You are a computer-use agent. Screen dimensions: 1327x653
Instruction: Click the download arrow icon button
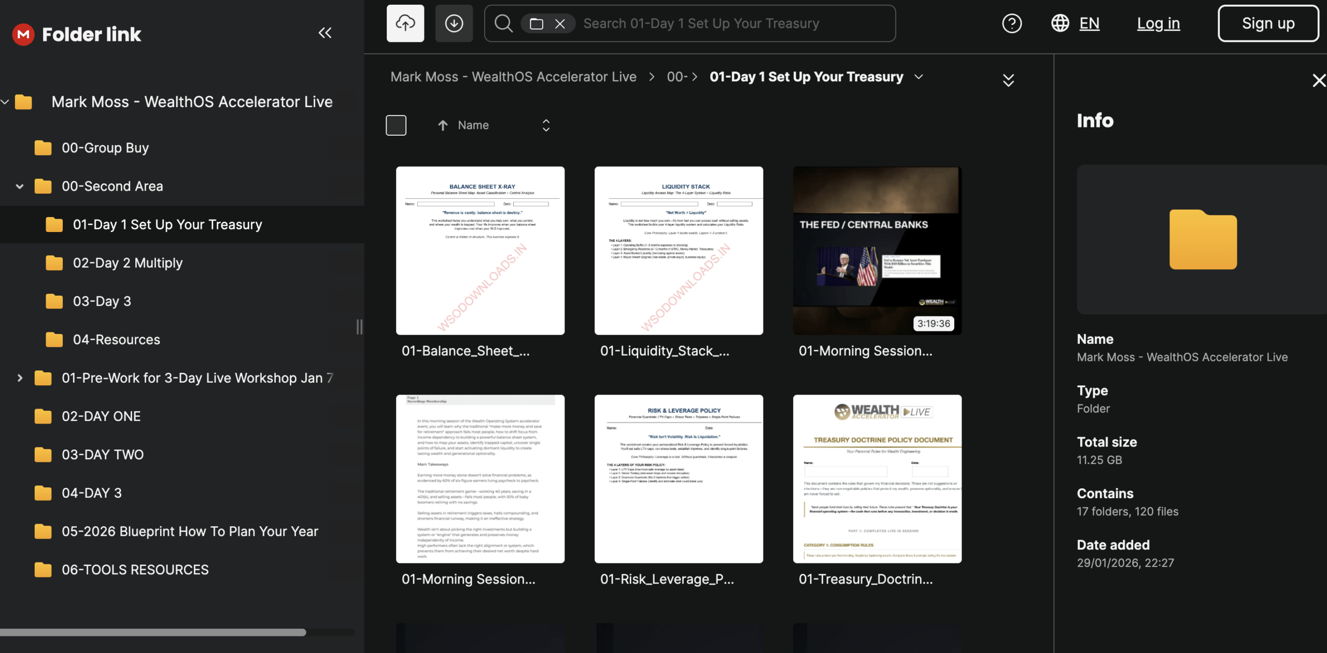[454, 23]
